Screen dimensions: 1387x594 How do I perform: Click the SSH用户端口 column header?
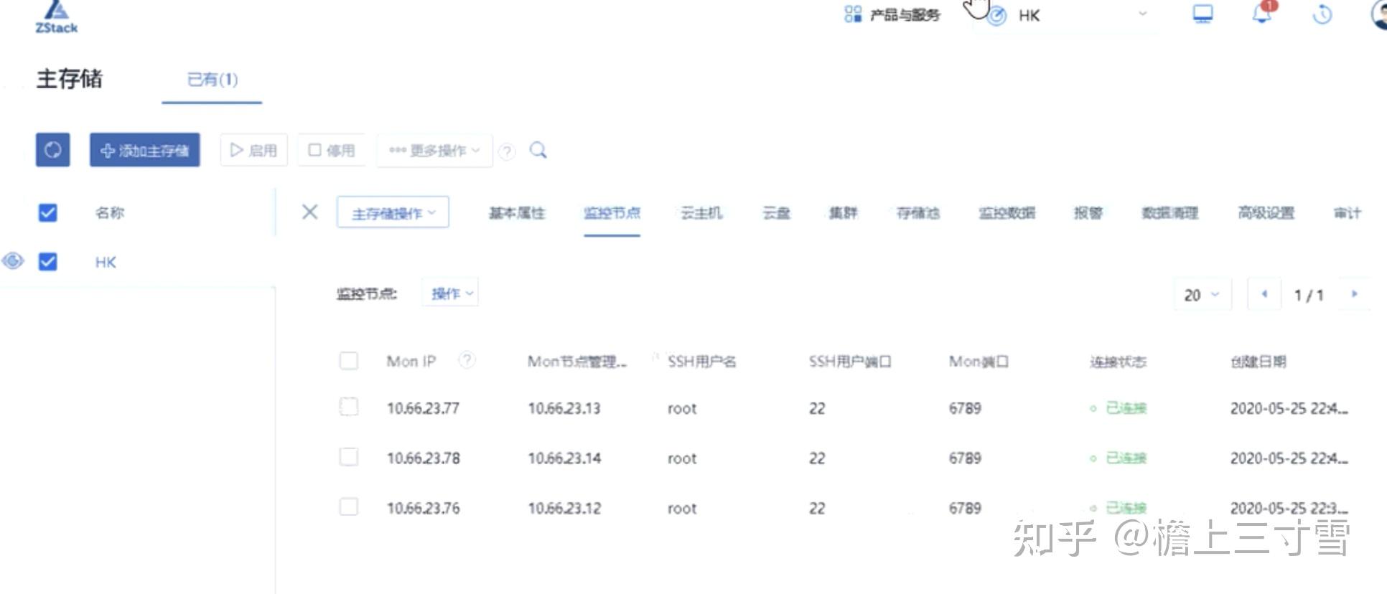click(x=849, y=362)
